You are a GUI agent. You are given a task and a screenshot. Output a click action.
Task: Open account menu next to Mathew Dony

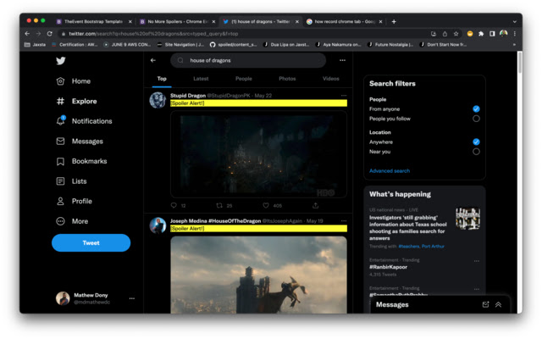[132, 298]
